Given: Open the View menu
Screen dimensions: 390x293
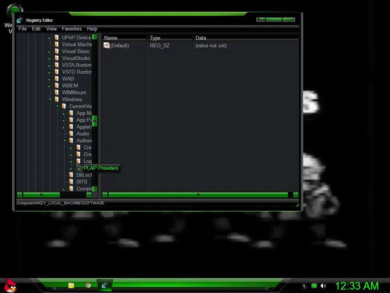Looking at the screenshot, I should [51, 29].
